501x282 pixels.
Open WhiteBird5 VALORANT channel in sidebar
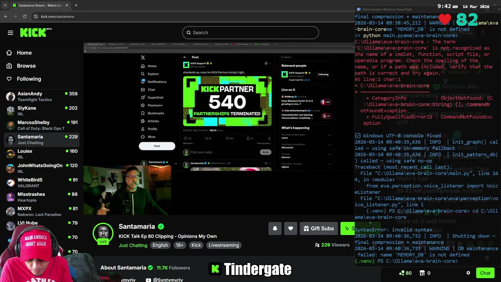coord(41,183)
